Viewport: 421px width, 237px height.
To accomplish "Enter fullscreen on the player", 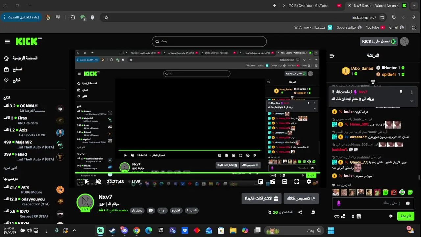I will [297, 181].
